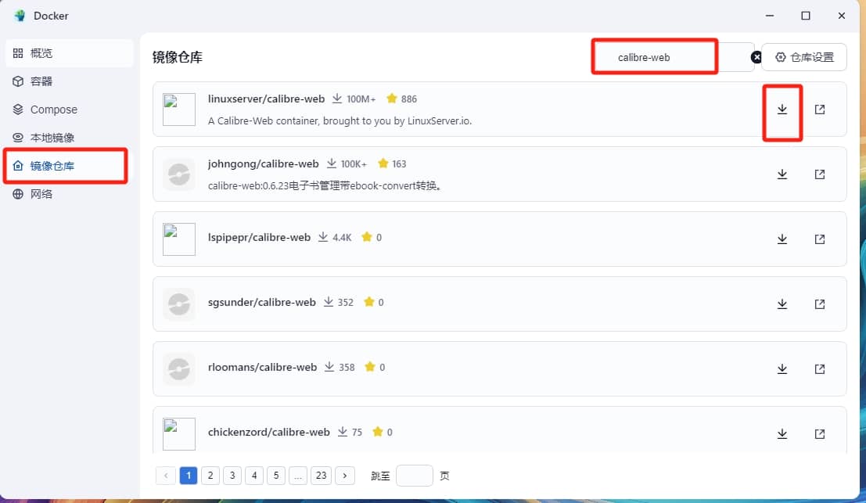Click the ellipsis pagination button
This screenshot has width=866, height=503.
(298, 476)
